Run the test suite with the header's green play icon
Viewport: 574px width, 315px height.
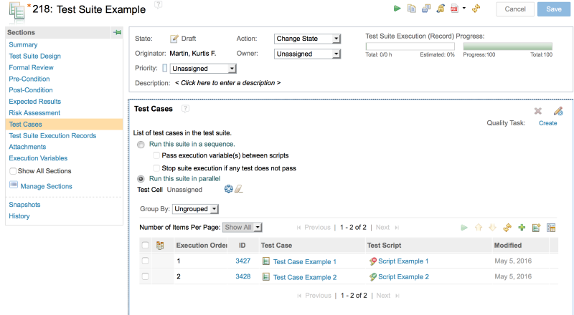[x=397, y=9]
